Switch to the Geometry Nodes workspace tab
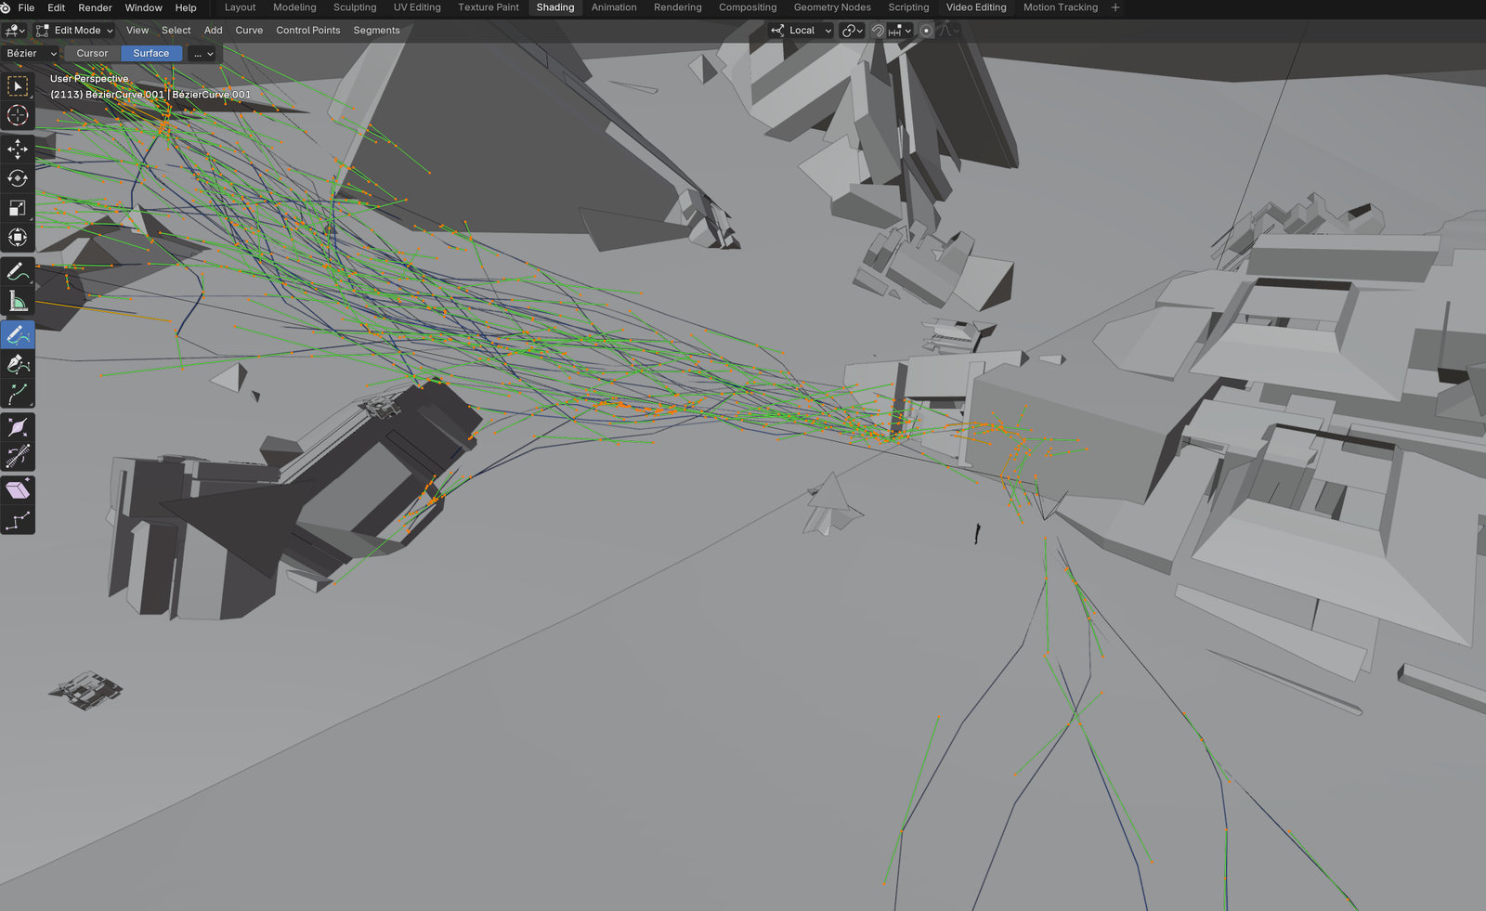 pos(832,7)
